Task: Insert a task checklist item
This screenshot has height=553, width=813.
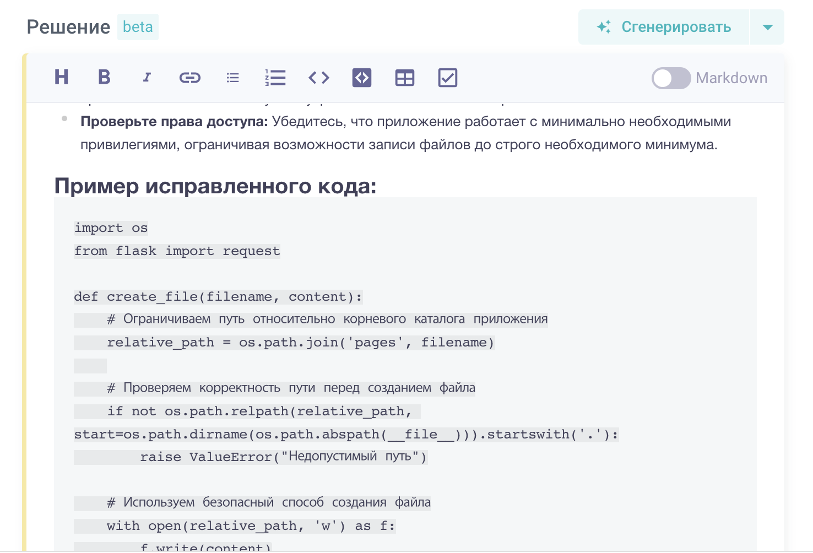Action: click(448, 78)
